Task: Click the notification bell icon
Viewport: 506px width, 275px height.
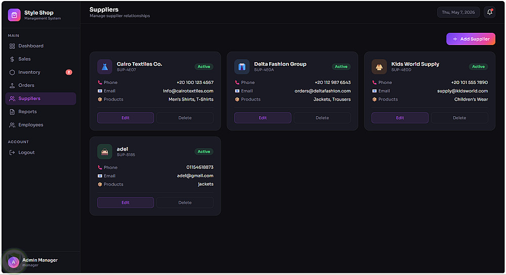Action: coord(489,12)
